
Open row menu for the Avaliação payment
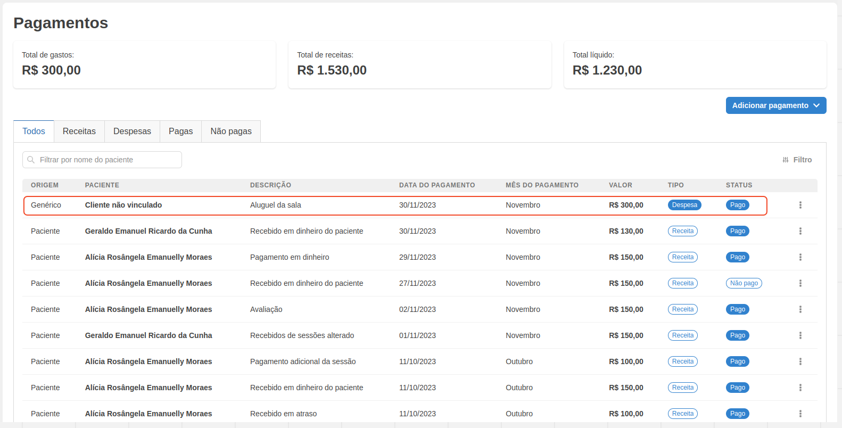click(x=800, y=309)
